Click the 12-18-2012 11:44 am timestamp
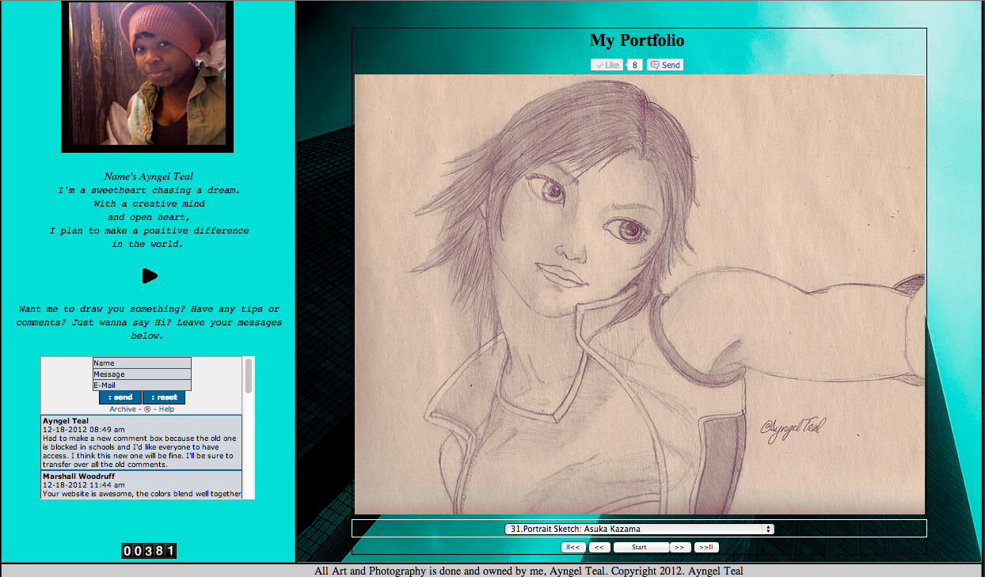985x577 pixels. coord(84,485)
